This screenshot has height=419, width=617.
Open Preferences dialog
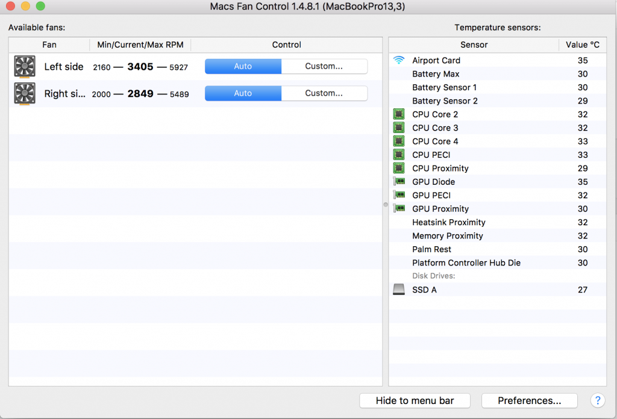(529, 400)
